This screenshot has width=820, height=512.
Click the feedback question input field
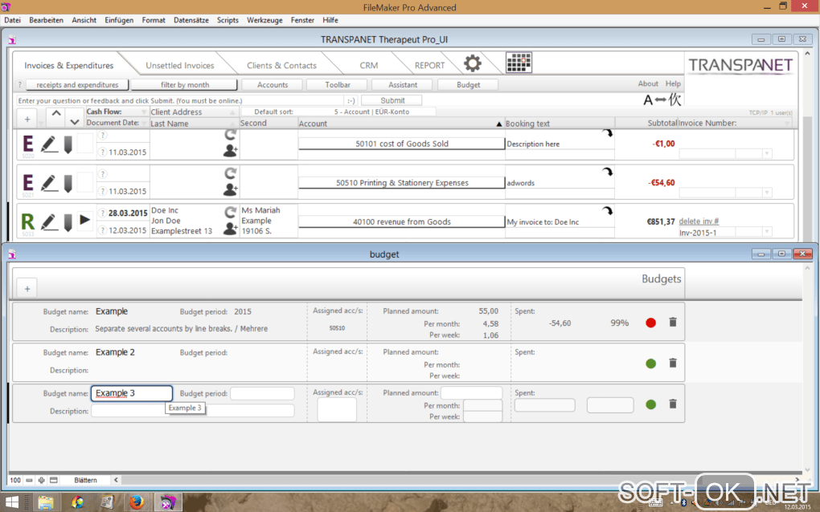tap(180, 100)
